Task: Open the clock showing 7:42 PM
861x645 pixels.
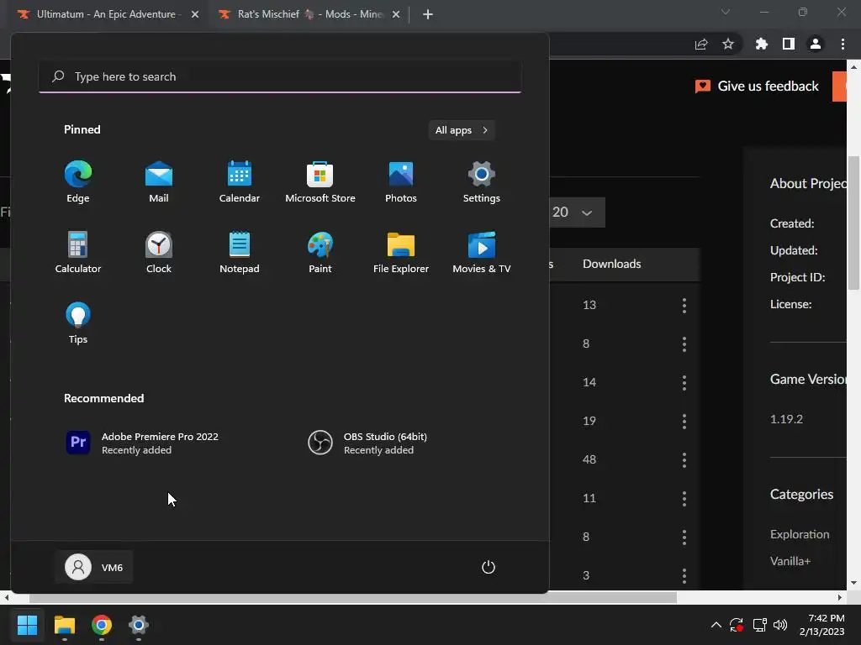Action: pyautogui.click(x=822, y=625)
